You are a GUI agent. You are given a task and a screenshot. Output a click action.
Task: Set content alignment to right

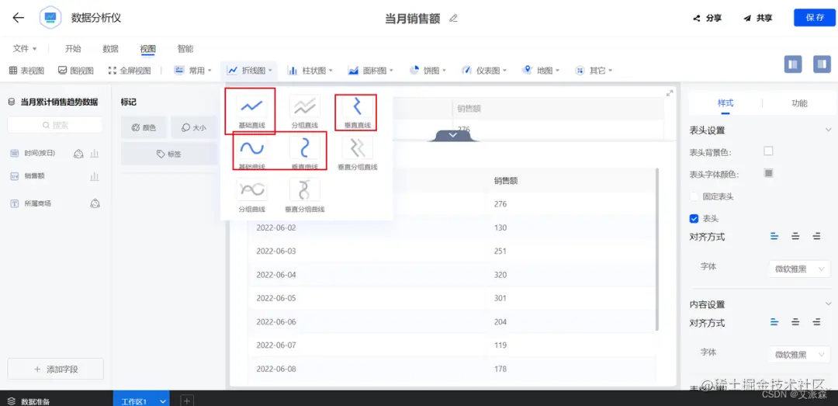point(816,321)
